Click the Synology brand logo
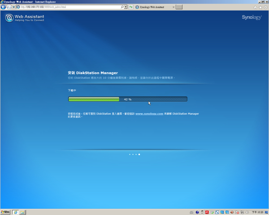The height and width of the screenshot is (215, 269). (x=252, y=17)
